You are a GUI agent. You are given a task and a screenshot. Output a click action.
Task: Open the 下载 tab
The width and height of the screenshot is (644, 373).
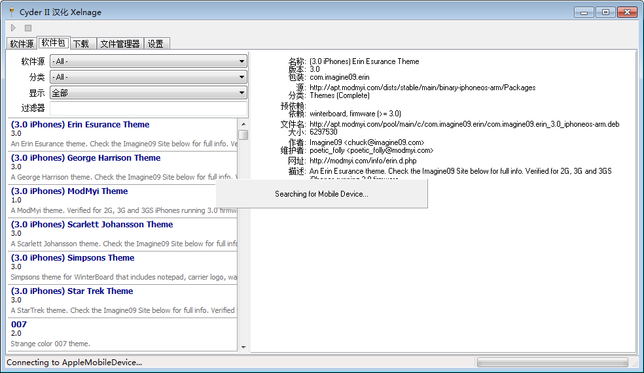[x=81, y=44]
